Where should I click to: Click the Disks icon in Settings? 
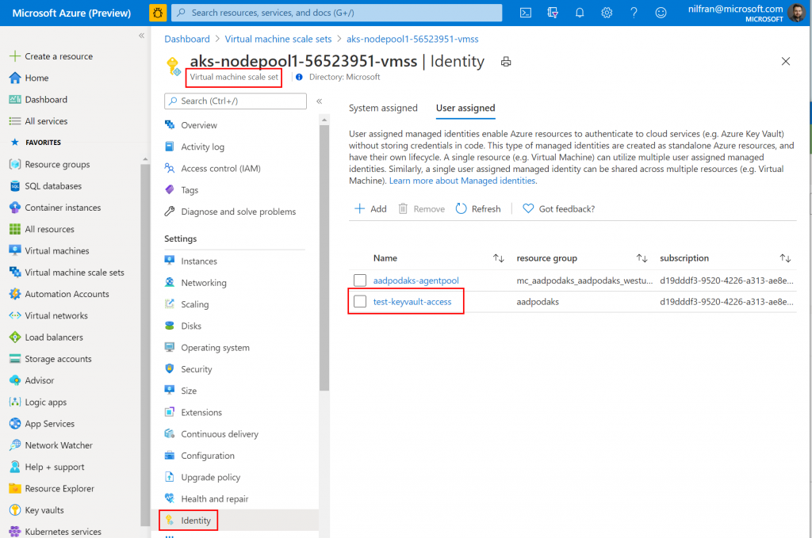tap(170, 326)
